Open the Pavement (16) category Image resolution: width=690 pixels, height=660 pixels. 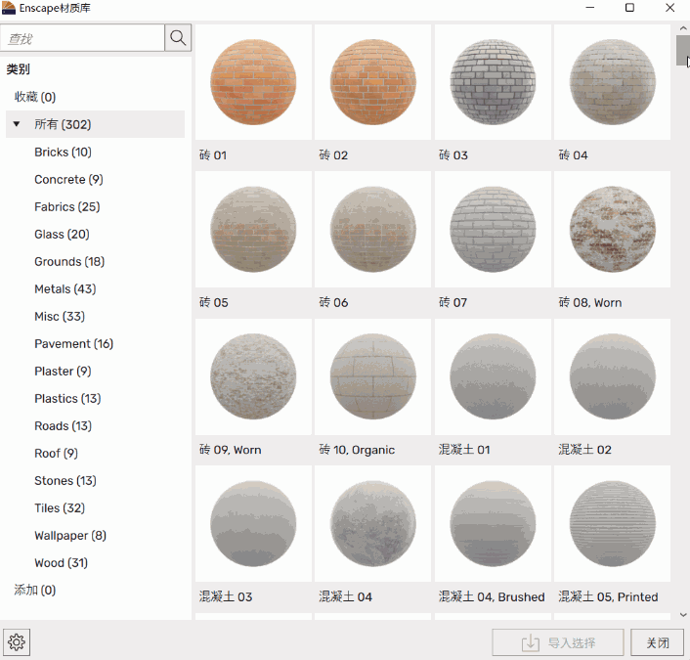73,344
